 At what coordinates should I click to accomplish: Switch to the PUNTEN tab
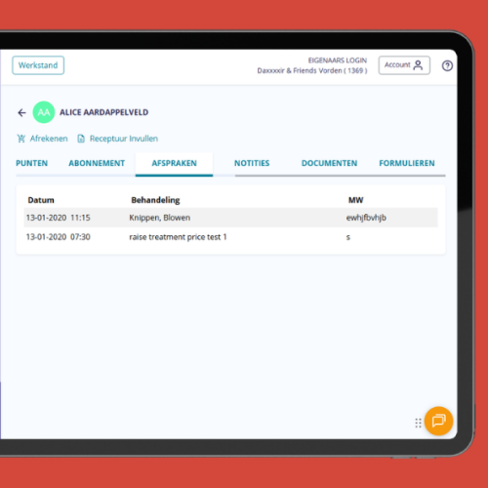point(32,163)
